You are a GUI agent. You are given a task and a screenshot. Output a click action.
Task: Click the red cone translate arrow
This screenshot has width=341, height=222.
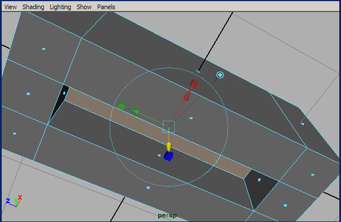(x=187, y=96)
